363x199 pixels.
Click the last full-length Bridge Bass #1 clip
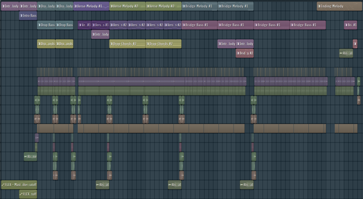308,25
